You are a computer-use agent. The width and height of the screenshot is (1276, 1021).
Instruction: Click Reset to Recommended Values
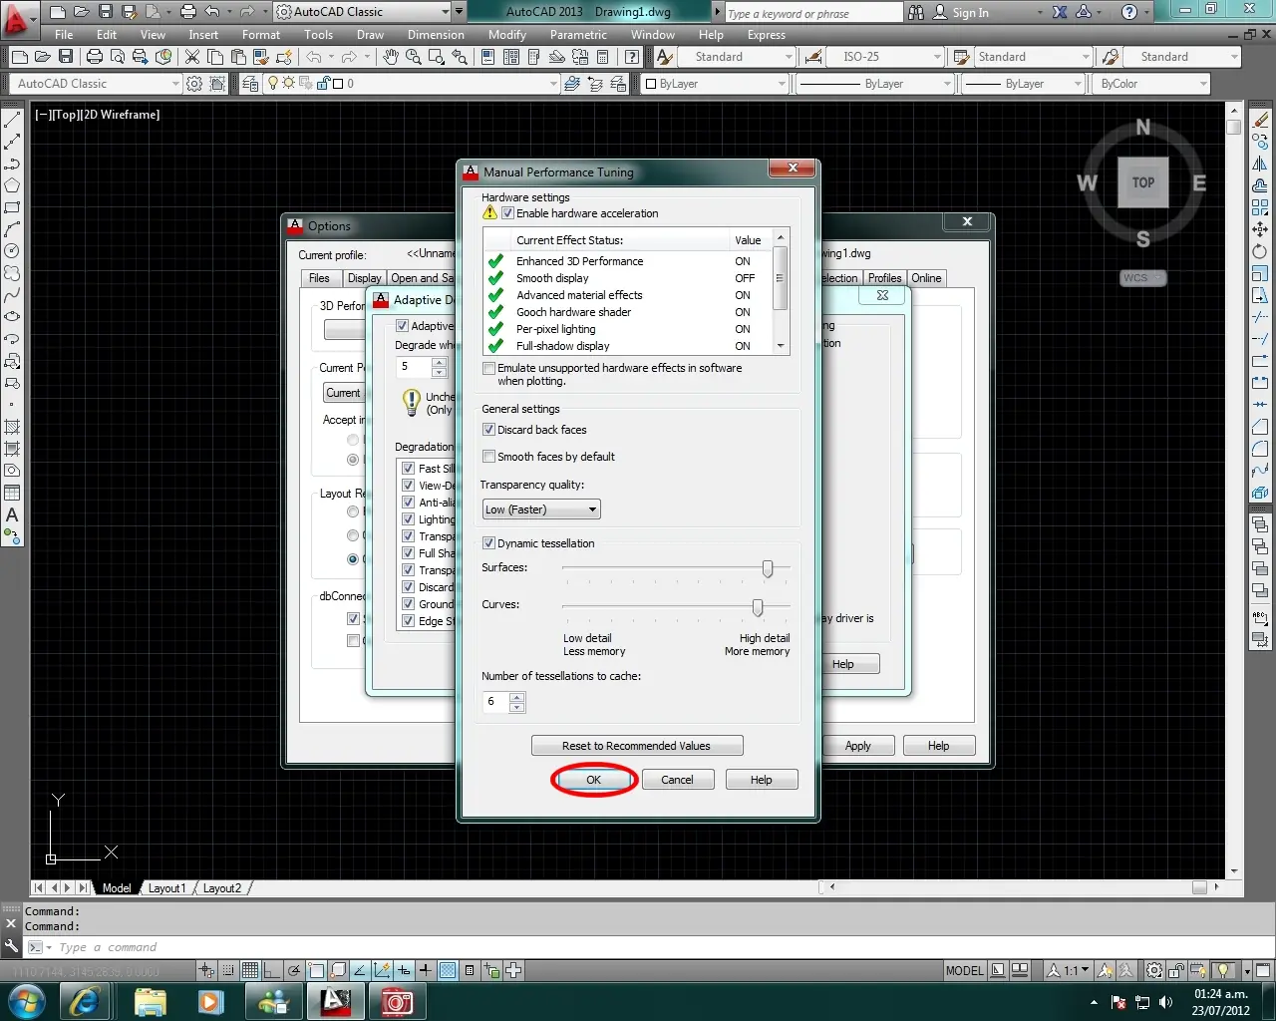pos(637,746)
